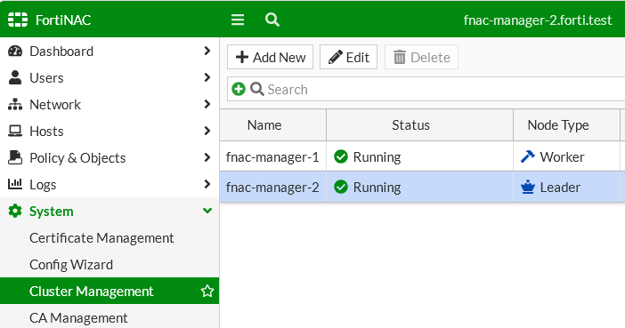Click the Logs chart icon
The image size is (625, 328).
(x=15, y=184)
